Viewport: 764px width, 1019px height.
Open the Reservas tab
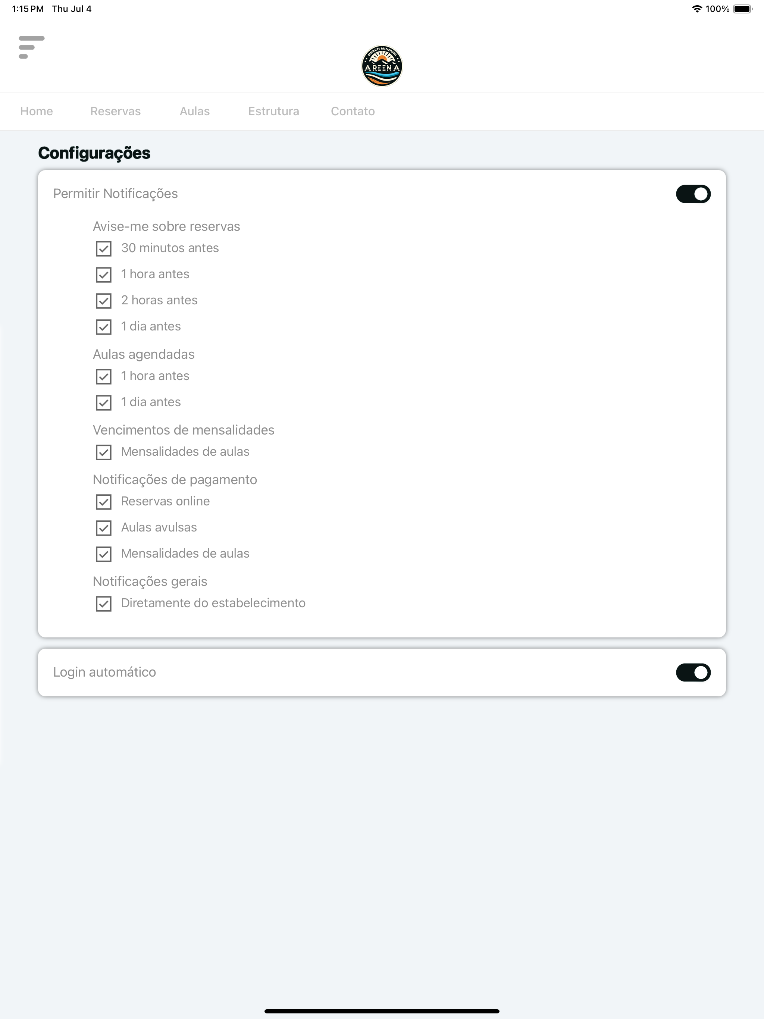(x=115, y=111)
